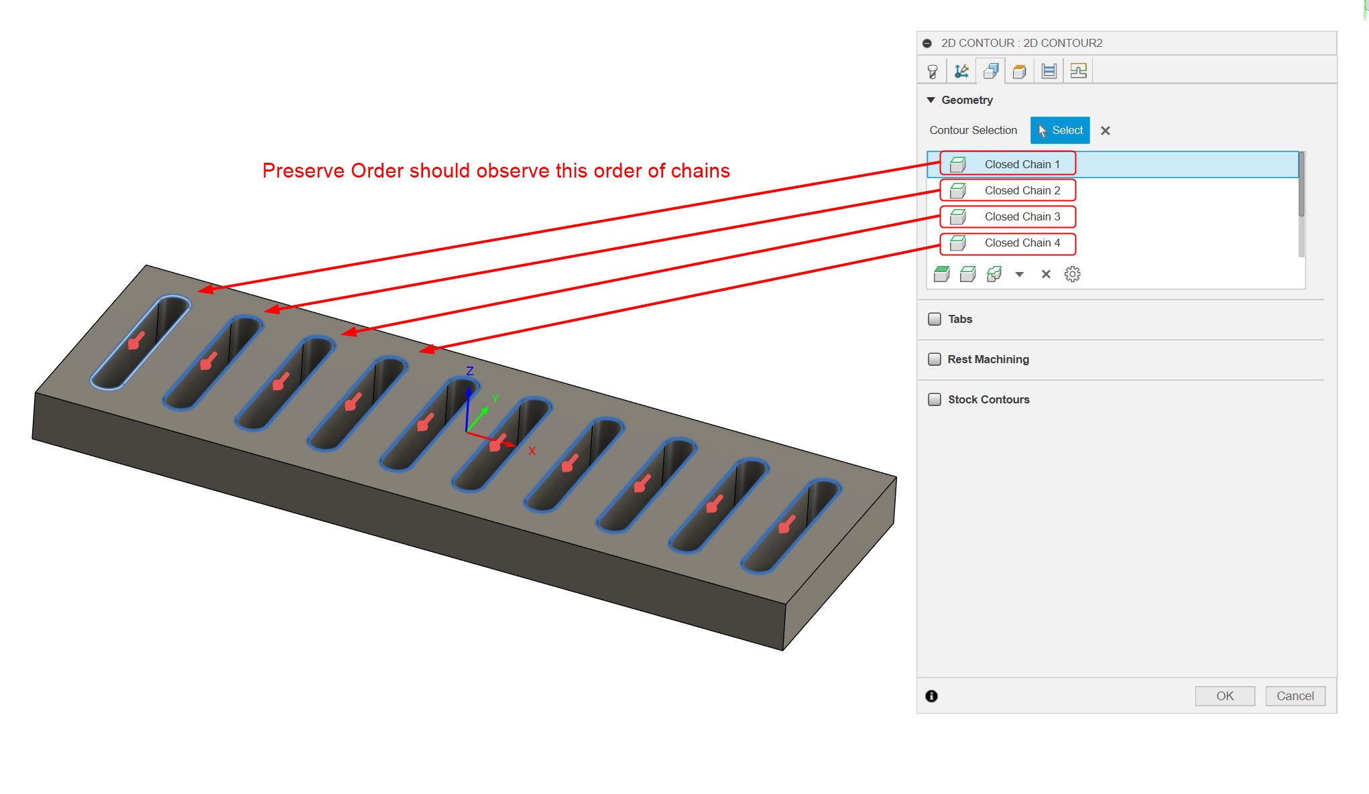
Task: Enable Stock Contours
Action: pos(935,399)
